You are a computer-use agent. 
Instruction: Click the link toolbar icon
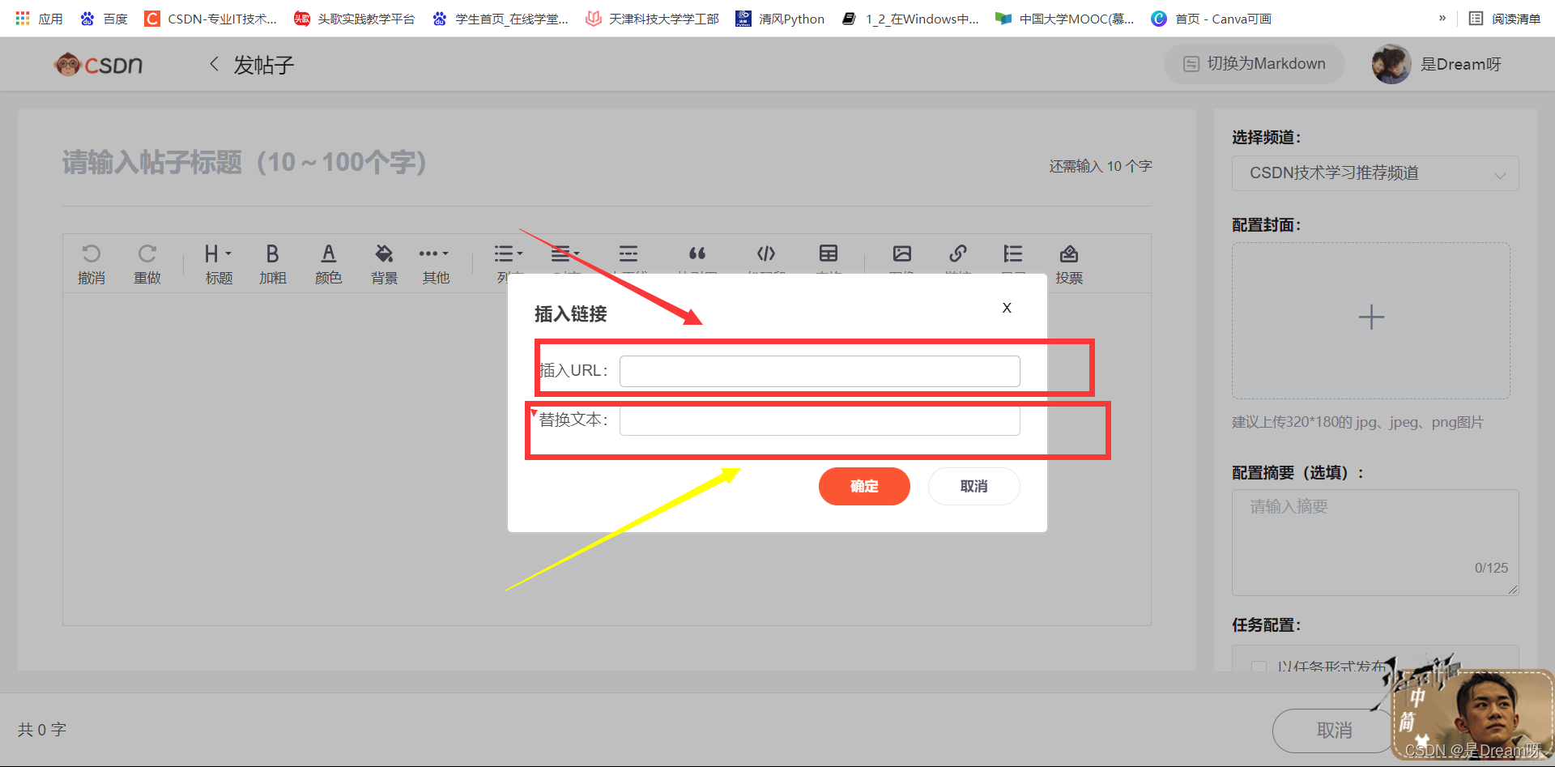tap(958, 254)
